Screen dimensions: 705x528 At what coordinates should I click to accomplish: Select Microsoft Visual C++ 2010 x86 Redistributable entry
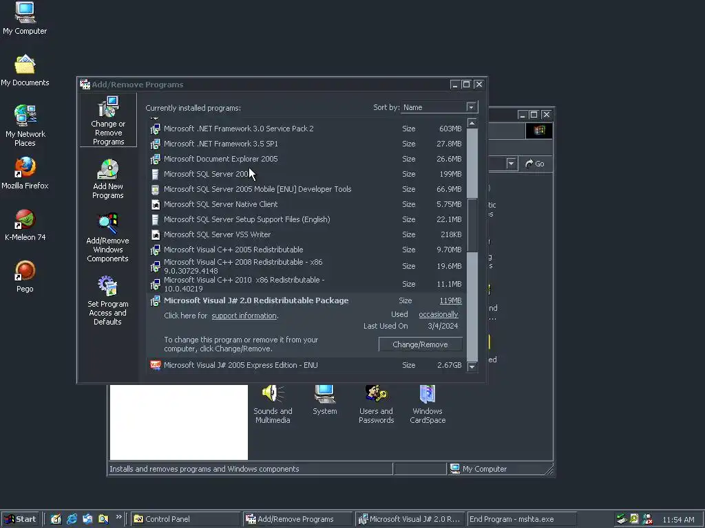(306, 284)
